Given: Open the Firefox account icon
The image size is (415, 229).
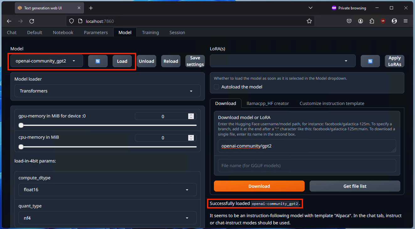Looking at the screenshot, I should click(x=360, y=21).
